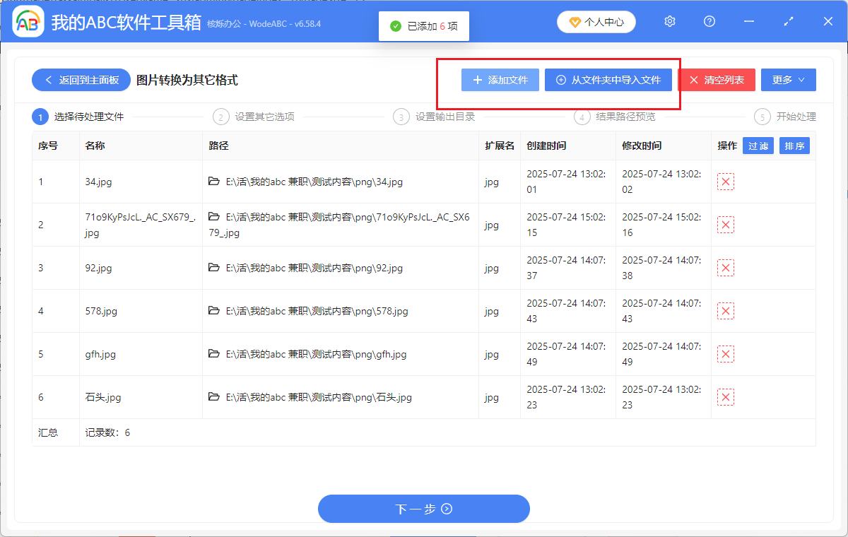Click the 汇总 summary label

click(48, 432)
